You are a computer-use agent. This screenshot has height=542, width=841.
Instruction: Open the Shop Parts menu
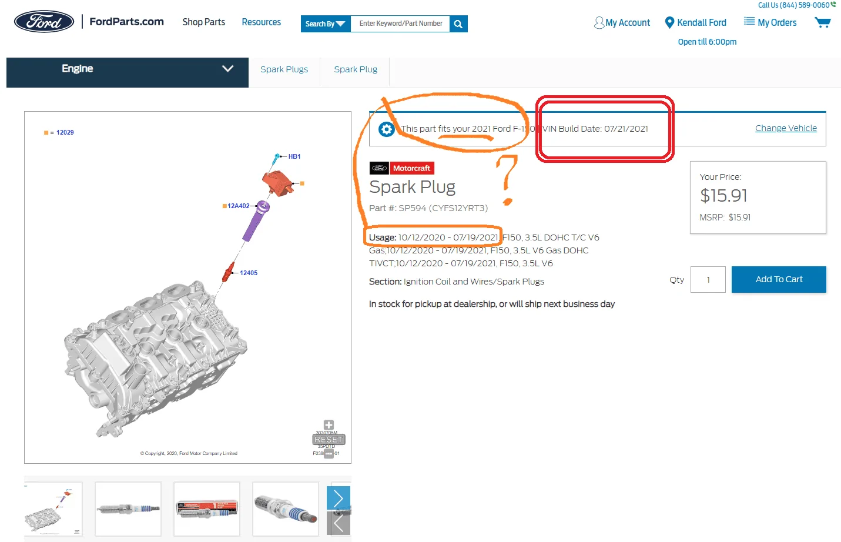coord(203,22)
